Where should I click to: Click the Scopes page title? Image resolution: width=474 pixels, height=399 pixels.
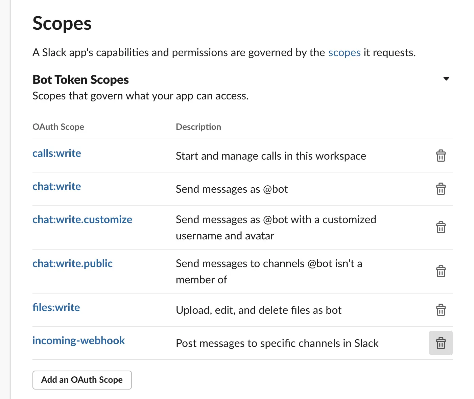click(62, 24)
